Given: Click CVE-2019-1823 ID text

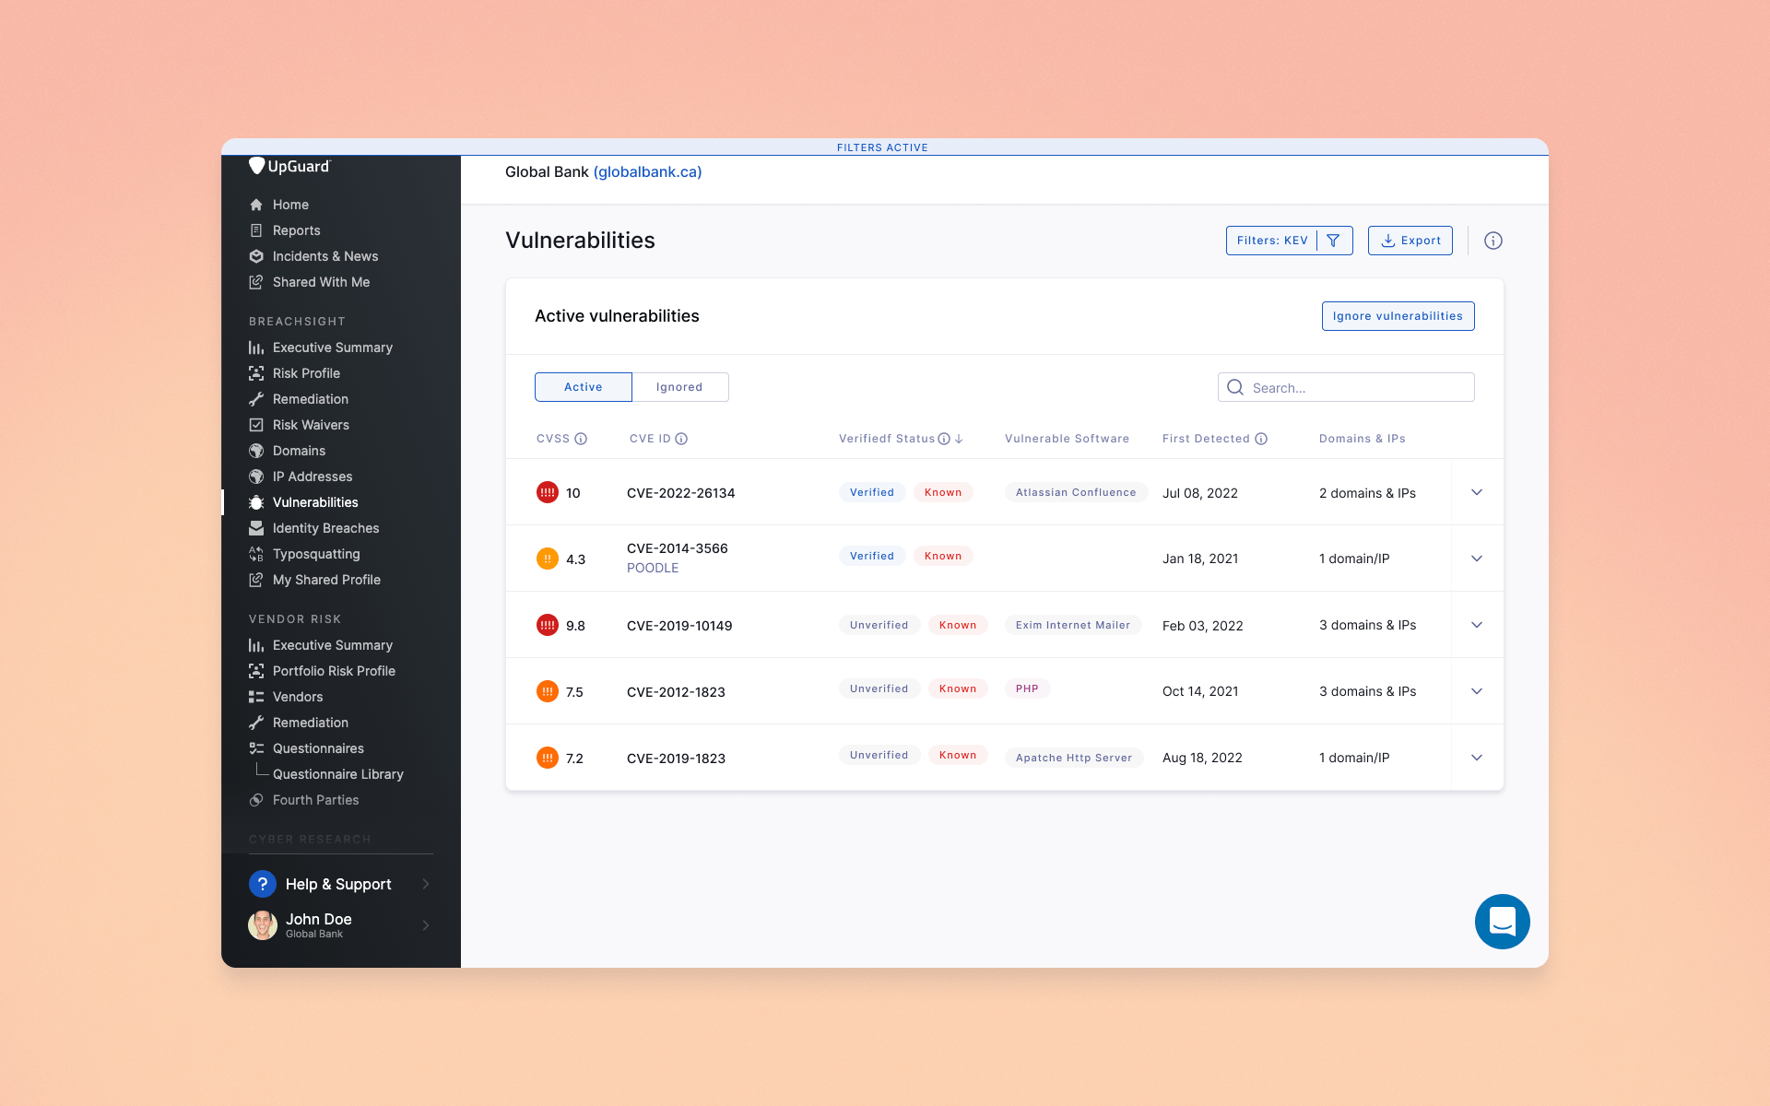Looking at the screenshot, I should pos(676,759).
